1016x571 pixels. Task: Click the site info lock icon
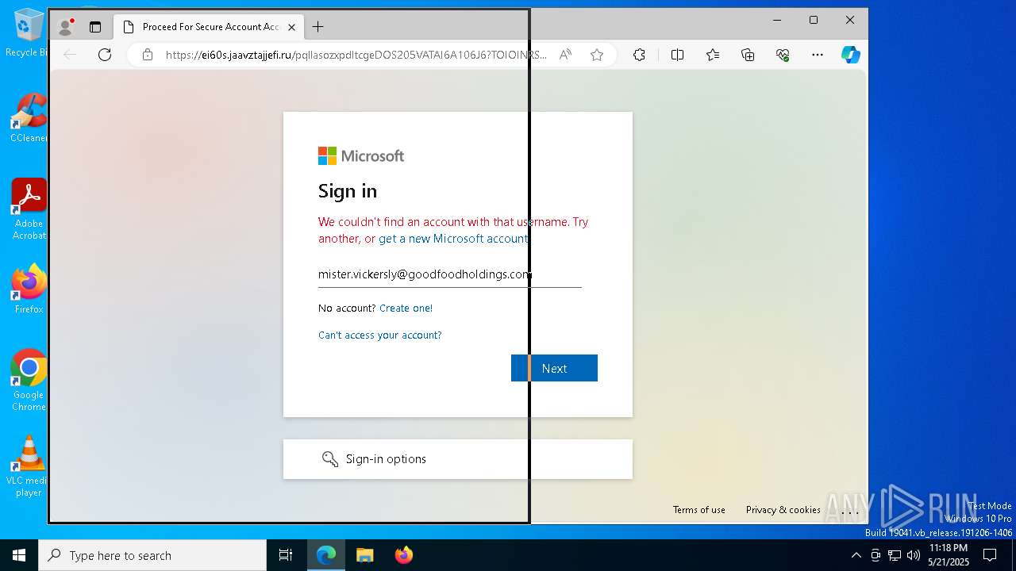(147, 55)
